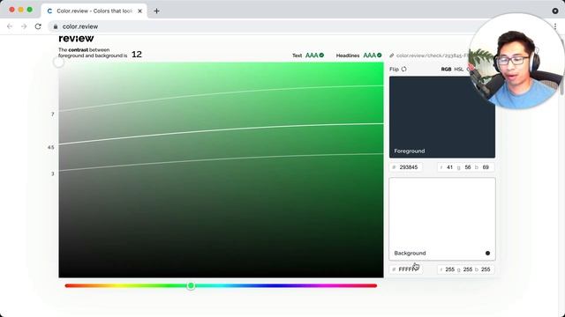
Task: Open the color.review/check share link
Action: tap(432, 55)
